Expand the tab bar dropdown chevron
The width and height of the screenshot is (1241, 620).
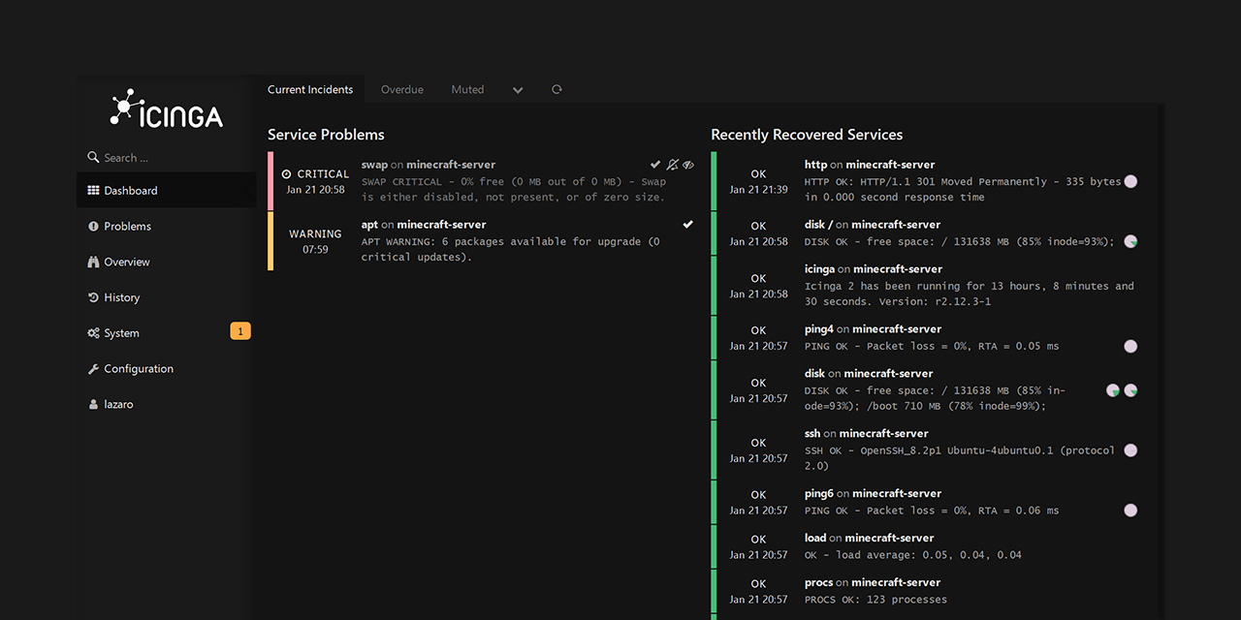point(518,90)
